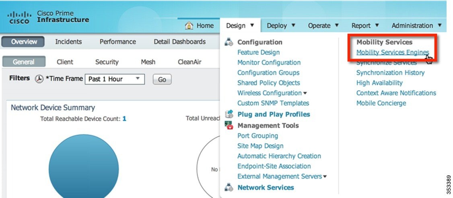This screenshot has width=453, height=198.
Task: Open Feature Design link
Action: click(259, 53)
